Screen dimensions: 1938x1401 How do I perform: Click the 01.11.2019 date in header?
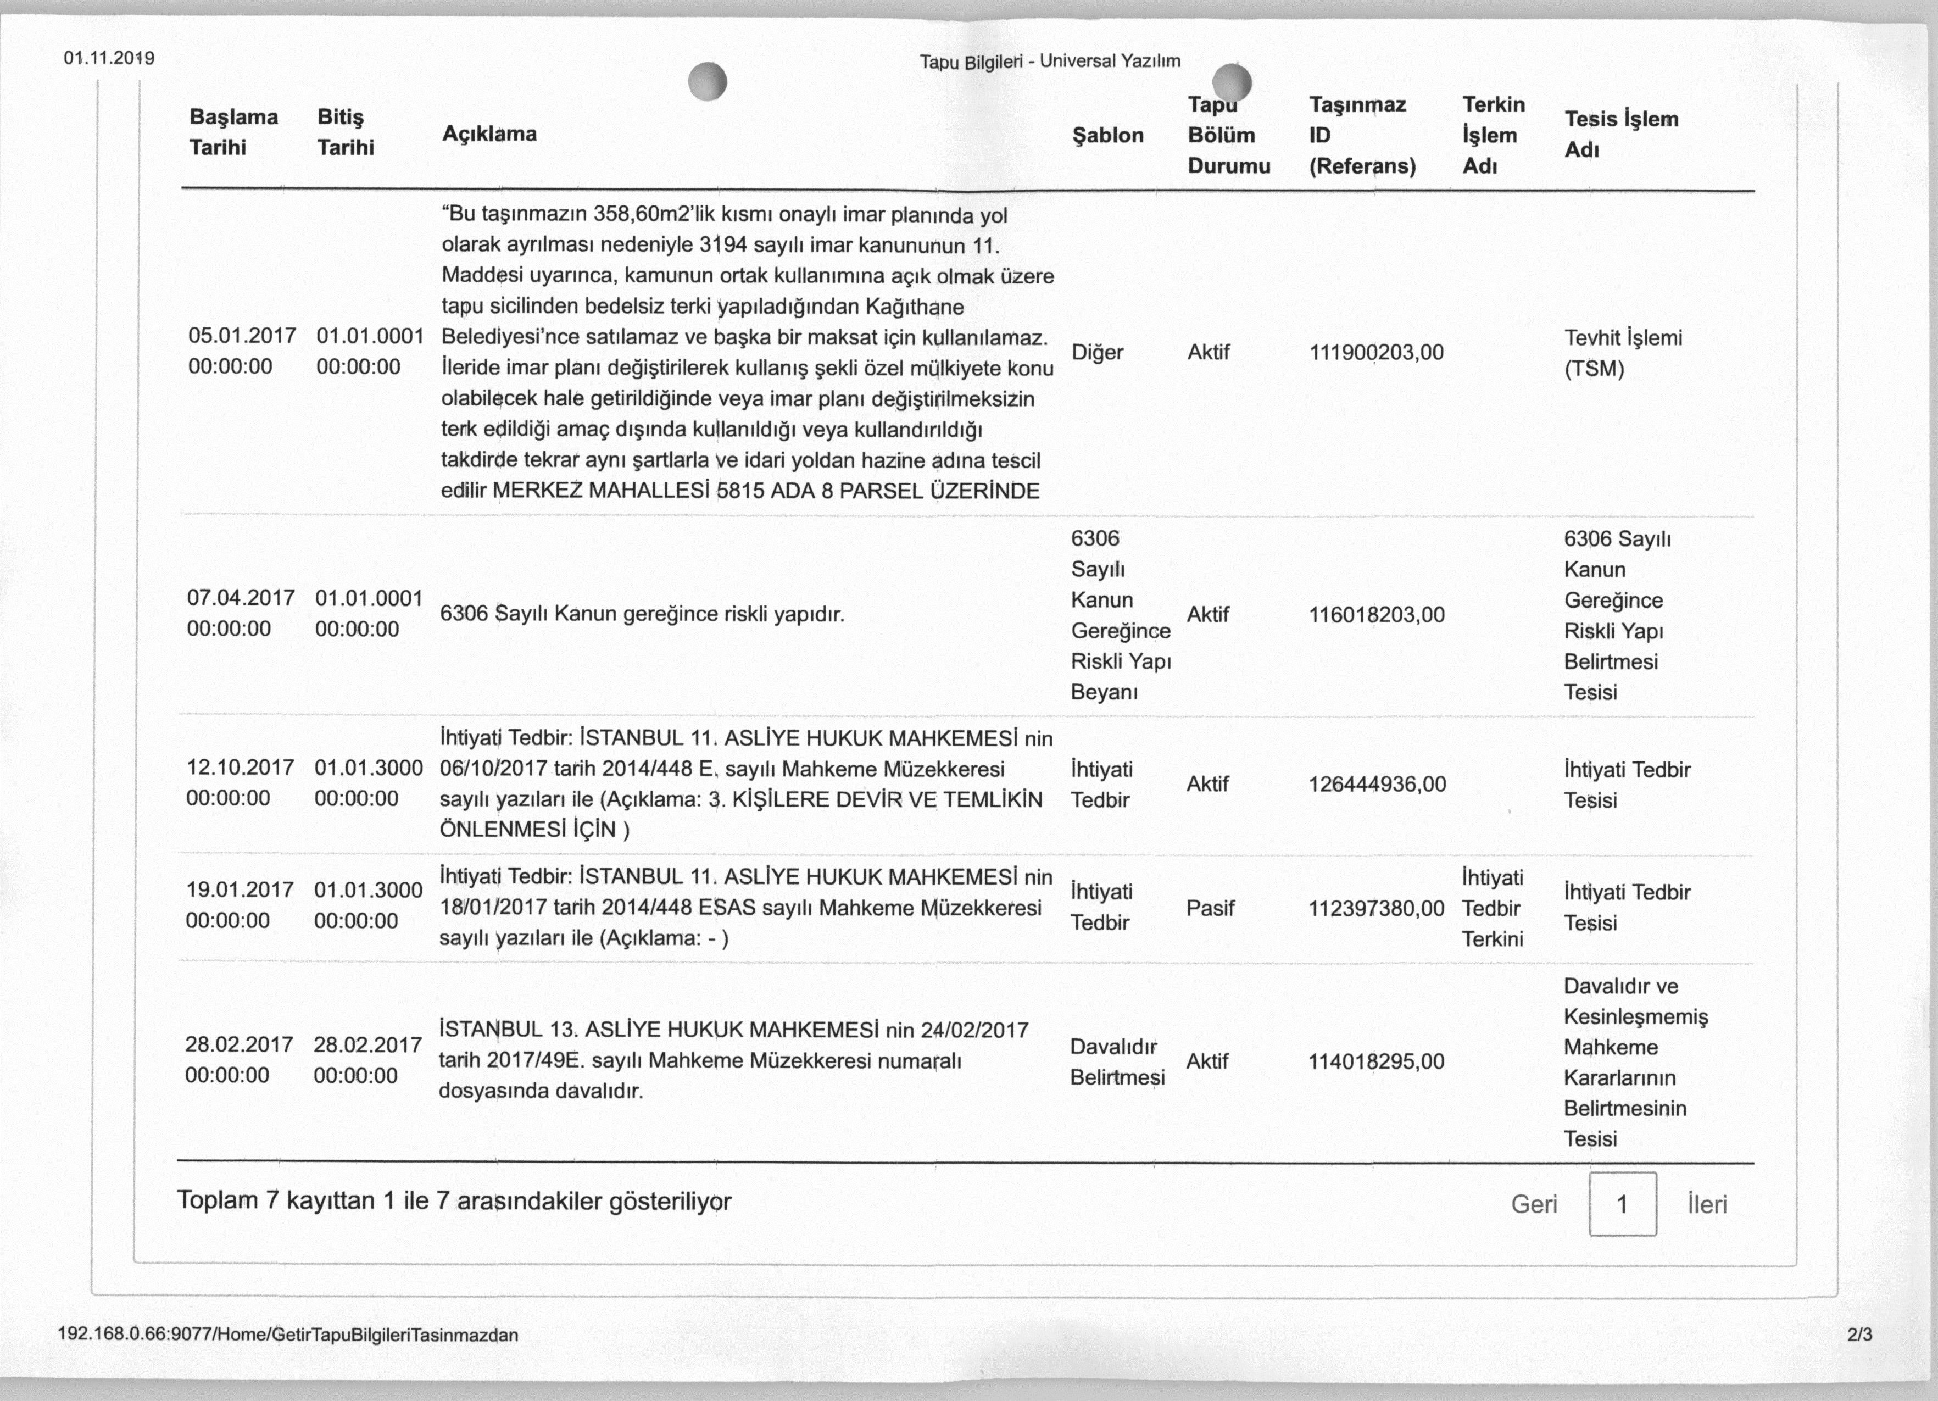click(109, 58)
